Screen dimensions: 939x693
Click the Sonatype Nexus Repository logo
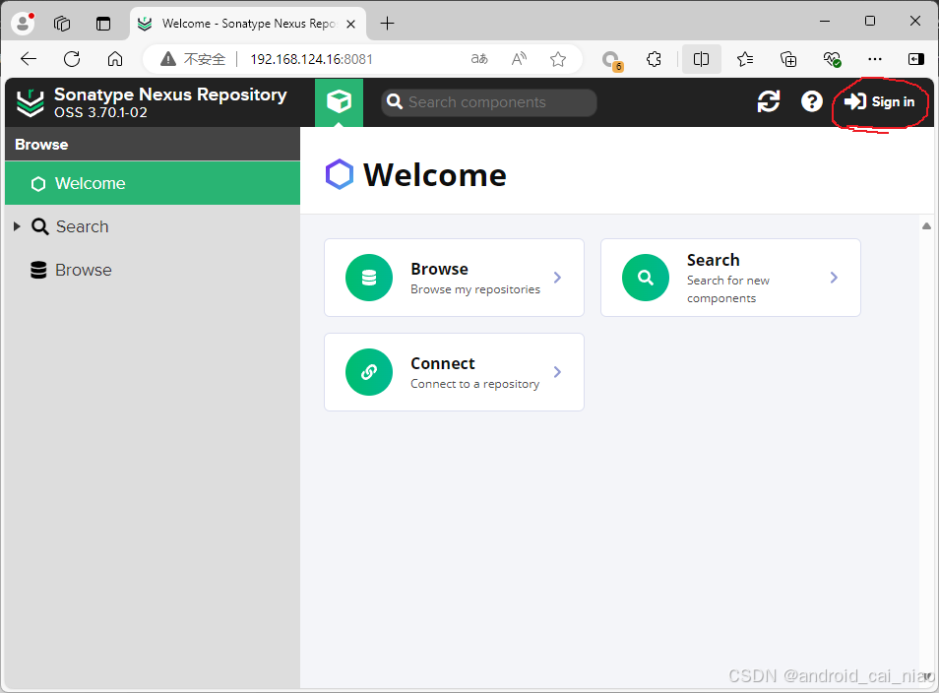click(x=30, y=102)
